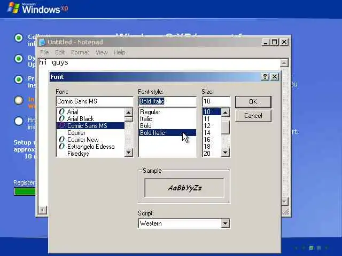The width and height of the screenshot is (342, 256).
Task: Select size 20 in the list
Action: coord(212,154)
